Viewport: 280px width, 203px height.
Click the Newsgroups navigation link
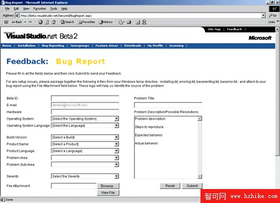coord(80,46)
